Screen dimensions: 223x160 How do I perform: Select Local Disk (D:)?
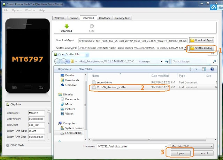(x=71, y=133)
